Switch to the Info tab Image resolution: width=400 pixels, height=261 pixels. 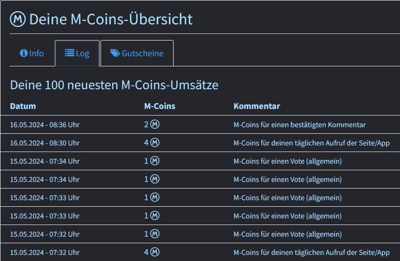click(32, 53)
